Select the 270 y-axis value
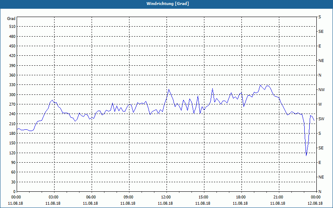The width and height of the screenshot is (333, 208). point(12,104)
